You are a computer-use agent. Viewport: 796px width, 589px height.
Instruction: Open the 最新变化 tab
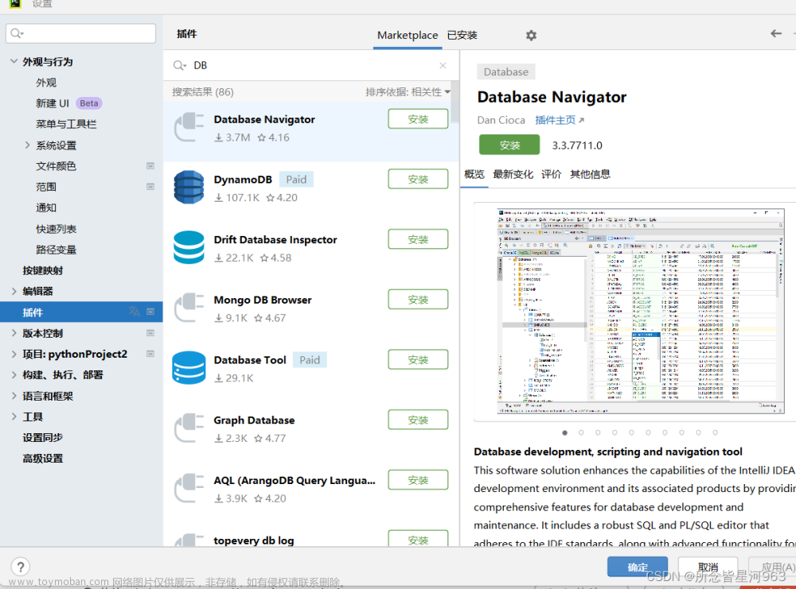point(513,174)
